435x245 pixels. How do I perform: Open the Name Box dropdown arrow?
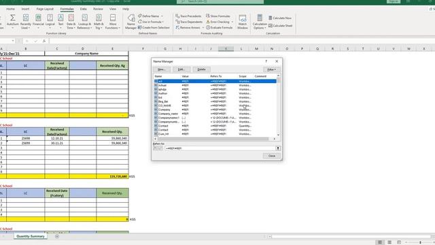13,41
